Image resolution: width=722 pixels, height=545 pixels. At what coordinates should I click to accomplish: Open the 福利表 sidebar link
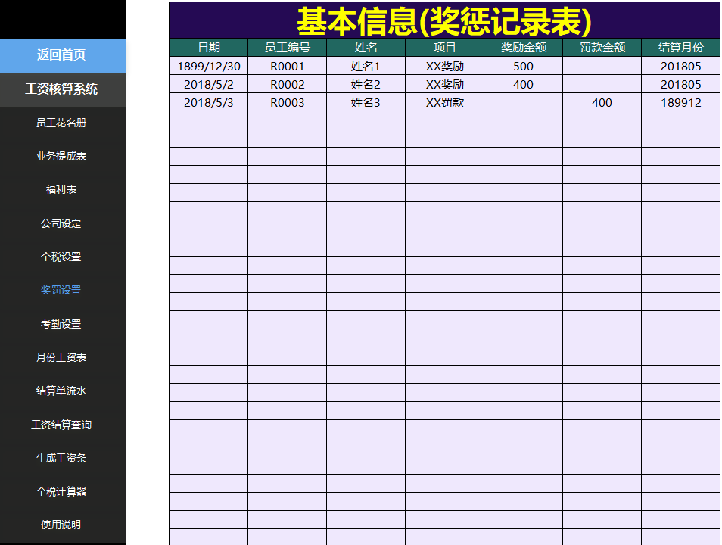coord(63,189)
